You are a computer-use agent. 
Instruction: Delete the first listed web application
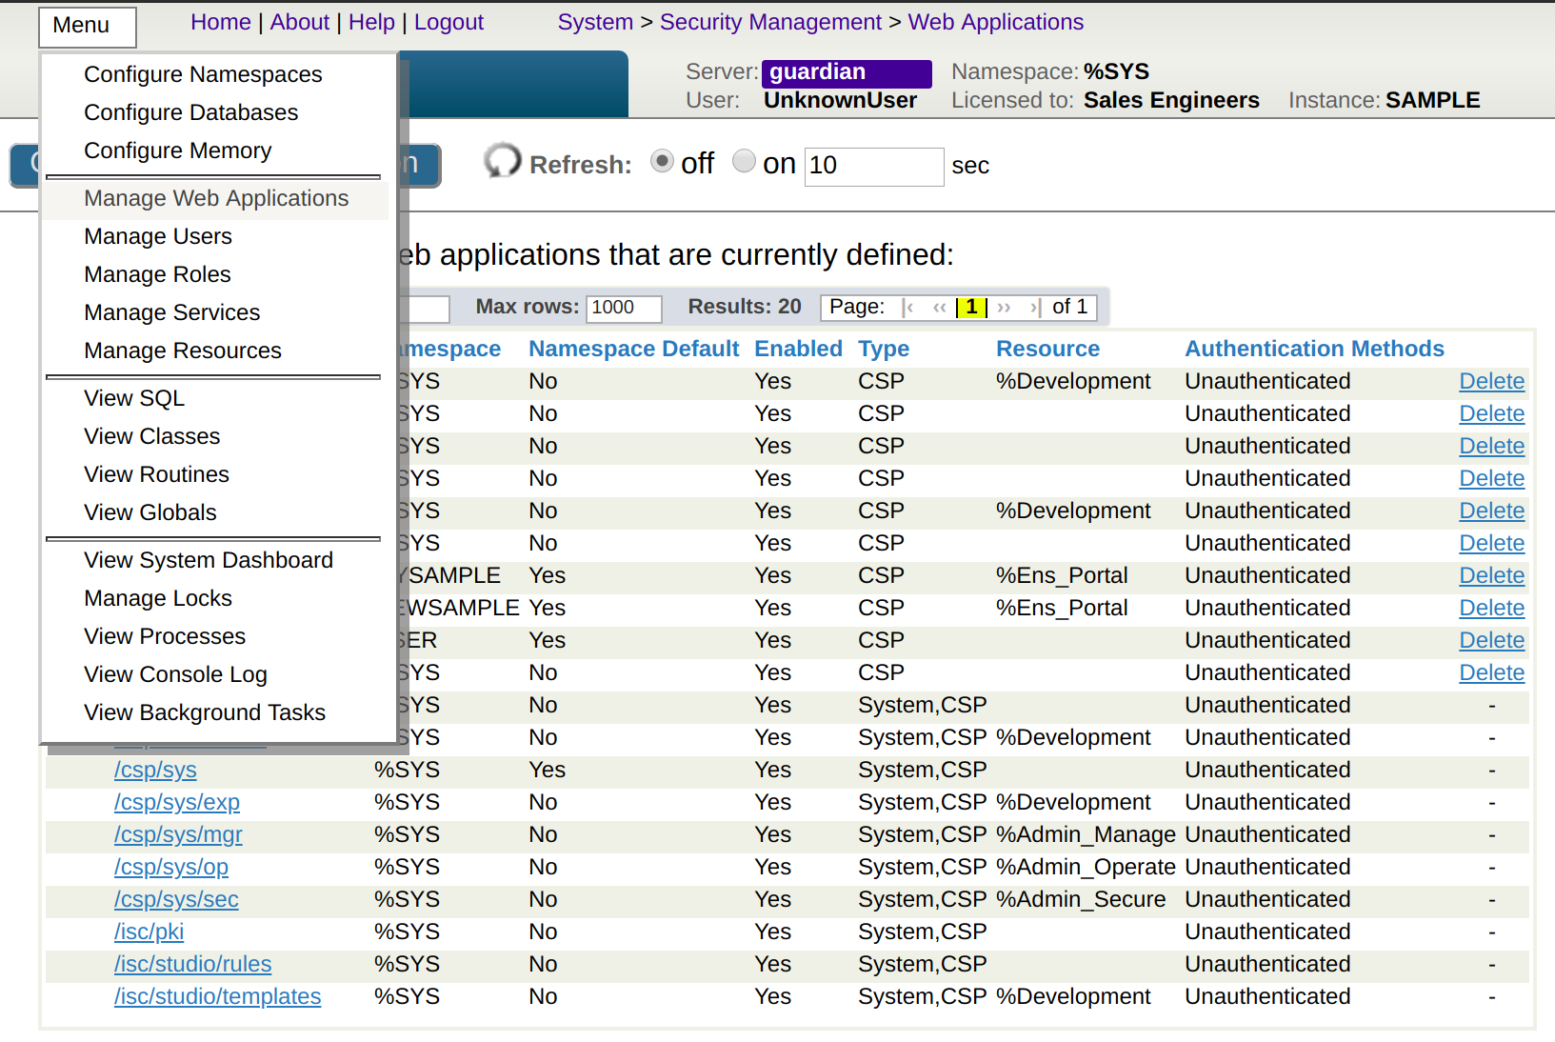[x=1491, y=381]
